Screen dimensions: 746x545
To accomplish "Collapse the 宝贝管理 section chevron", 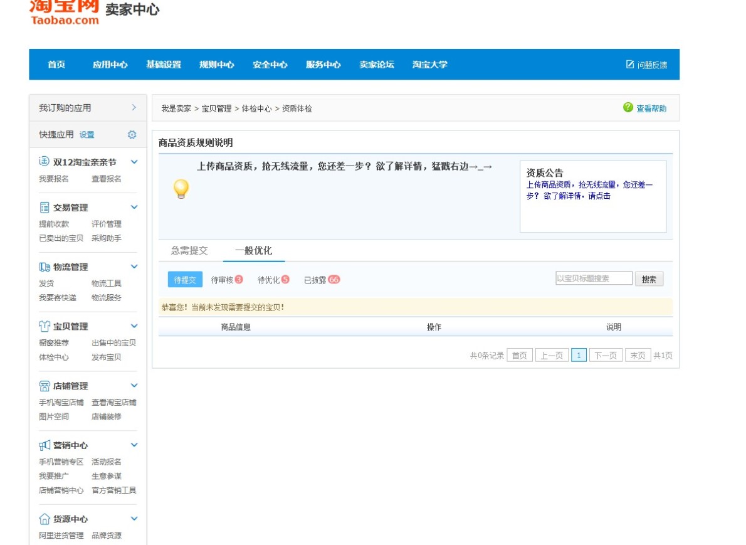I will tap(134, 326).
